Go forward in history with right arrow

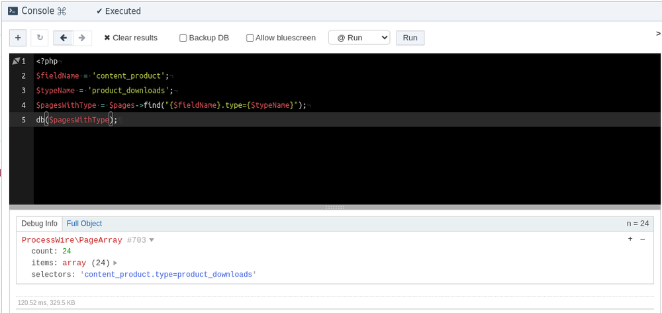click(82, 38)
